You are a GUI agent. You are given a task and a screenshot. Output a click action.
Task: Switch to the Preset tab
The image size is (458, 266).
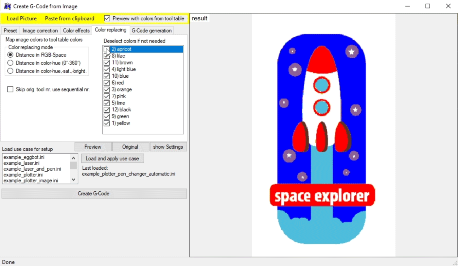pyautogui.click(x=10, y=30)
